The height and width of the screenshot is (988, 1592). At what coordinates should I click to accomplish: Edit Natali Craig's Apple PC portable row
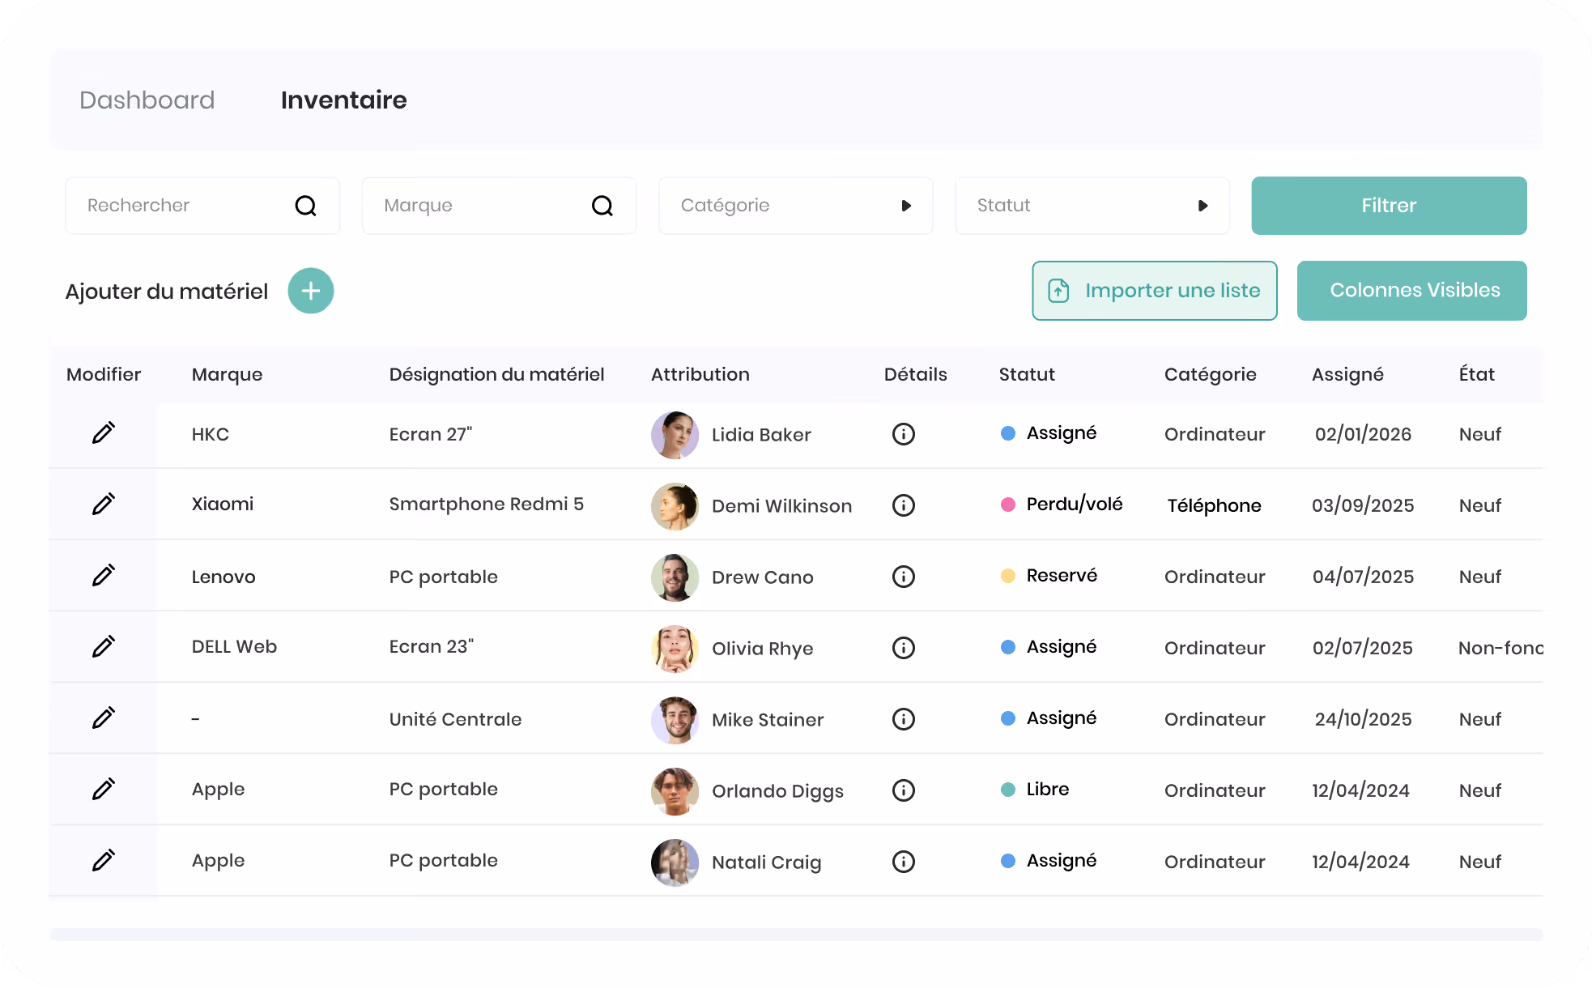tap(103, 861)
